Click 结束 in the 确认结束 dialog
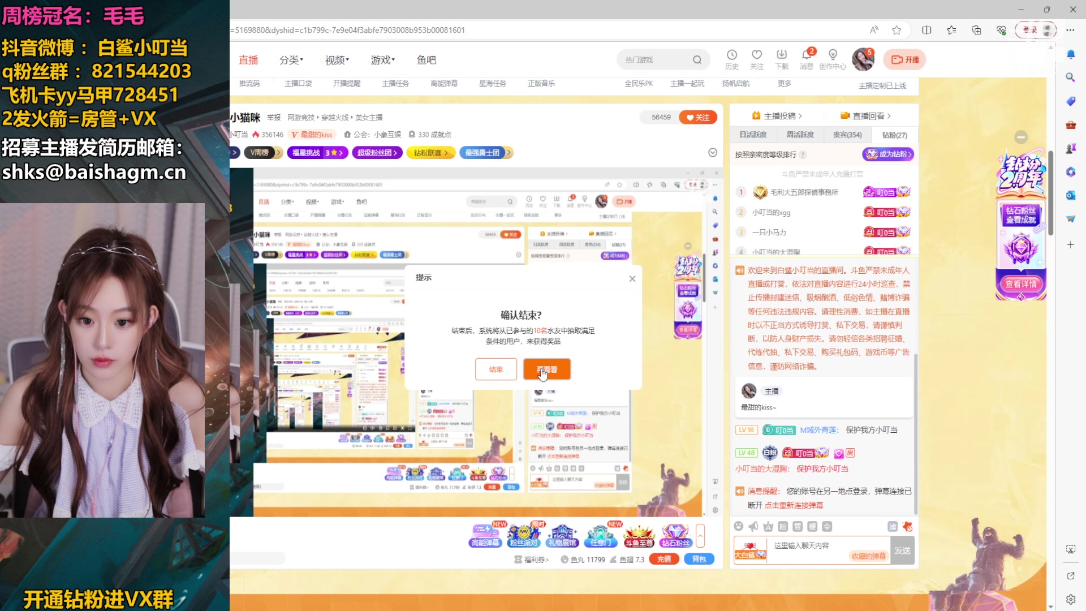This screenshot has height=611, width=1086. pos(496,369)
